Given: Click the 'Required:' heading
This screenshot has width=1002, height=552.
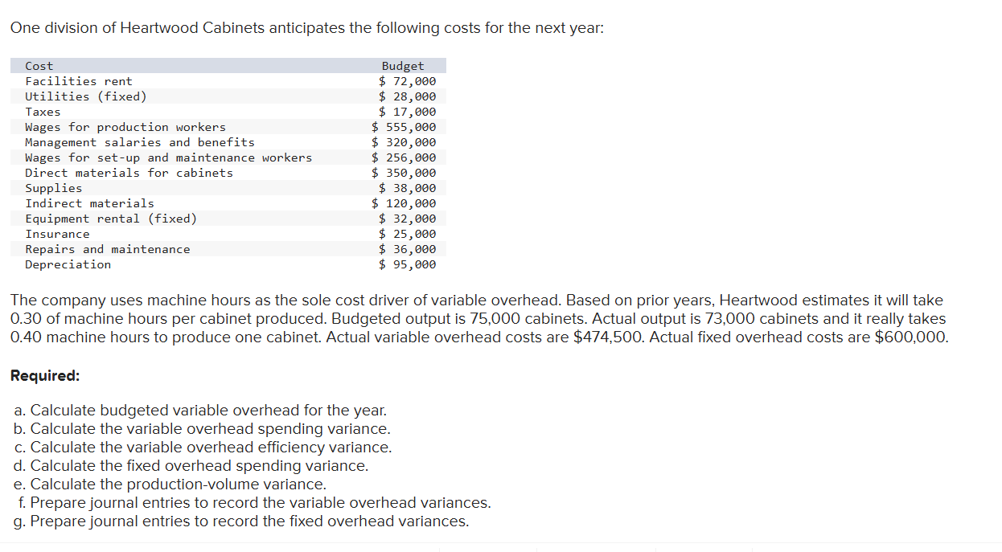Looking at the screenshot, I should click(45, 375).
